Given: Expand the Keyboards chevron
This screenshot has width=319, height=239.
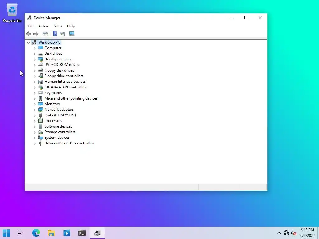Looking at the screenshot, I should [34, 93].
